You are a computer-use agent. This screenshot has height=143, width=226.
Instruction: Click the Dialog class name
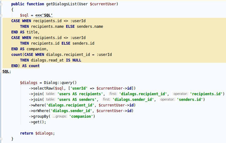[51, 83]
